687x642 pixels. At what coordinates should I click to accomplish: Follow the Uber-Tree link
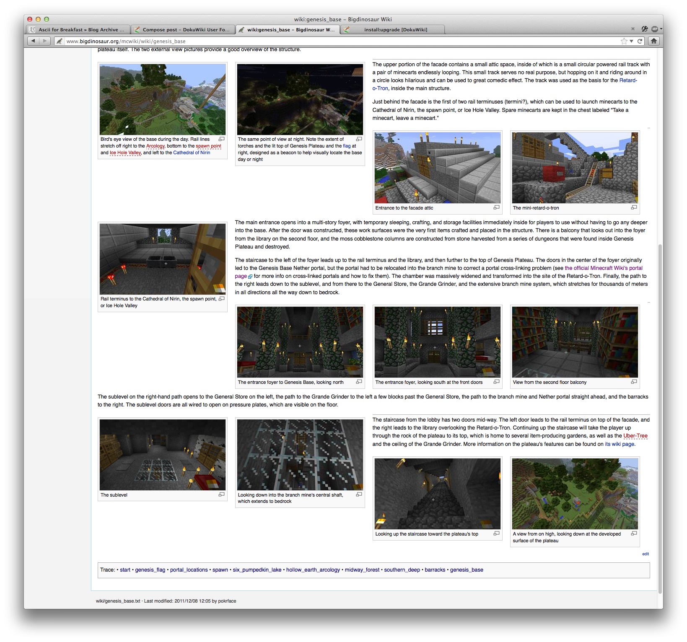point(635,436)
